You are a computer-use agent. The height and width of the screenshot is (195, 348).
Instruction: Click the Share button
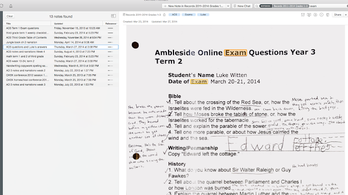tap(337, 15)
